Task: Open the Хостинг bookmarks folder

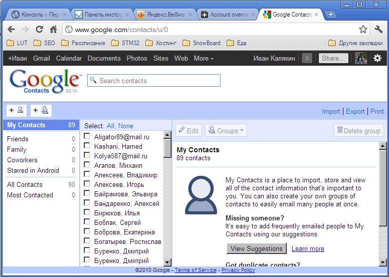Action: 161,43
